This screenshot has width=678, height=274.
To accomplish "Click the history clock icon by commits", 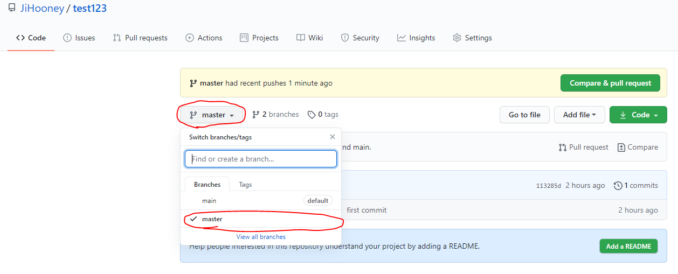I will 618,185.
